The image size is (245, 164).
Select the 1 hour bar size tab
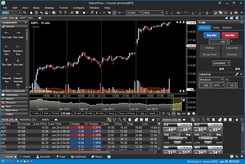[x=111, y=114]
